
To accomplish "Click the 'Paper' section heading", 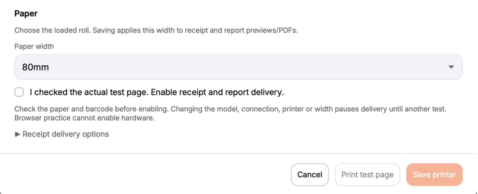I will coord(26,14).
